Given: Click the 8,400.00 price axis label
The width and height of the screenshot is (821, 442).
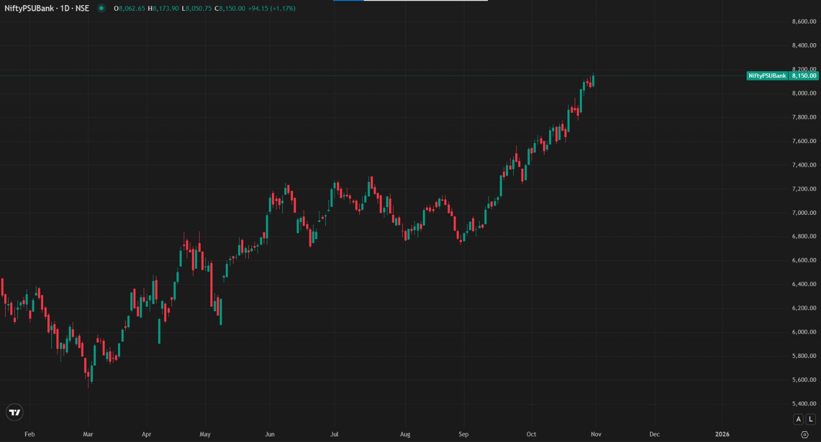Looking at the screenshot, I should pyautogui.click(x=804, y=46).
